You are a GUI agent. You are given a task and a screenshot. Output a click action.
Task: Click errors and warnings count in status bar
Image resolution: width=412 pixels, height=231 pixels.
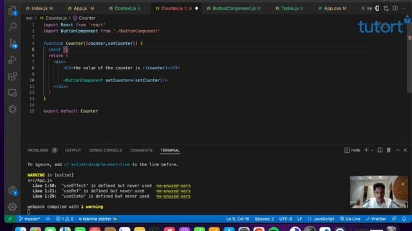pos(64,219)
